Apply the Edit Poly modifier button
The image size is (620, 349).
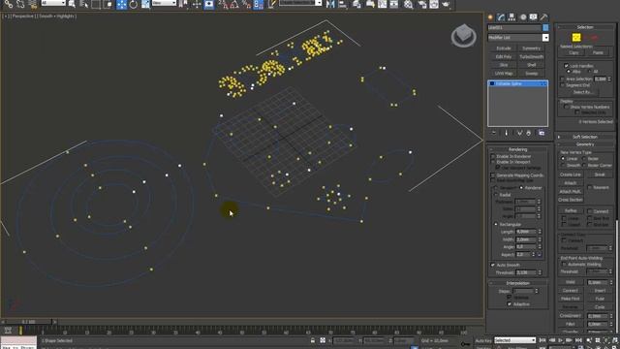click(504, 56)
